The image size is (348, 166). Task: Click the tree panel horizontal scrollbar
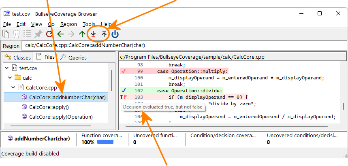(x=51, y=126)
